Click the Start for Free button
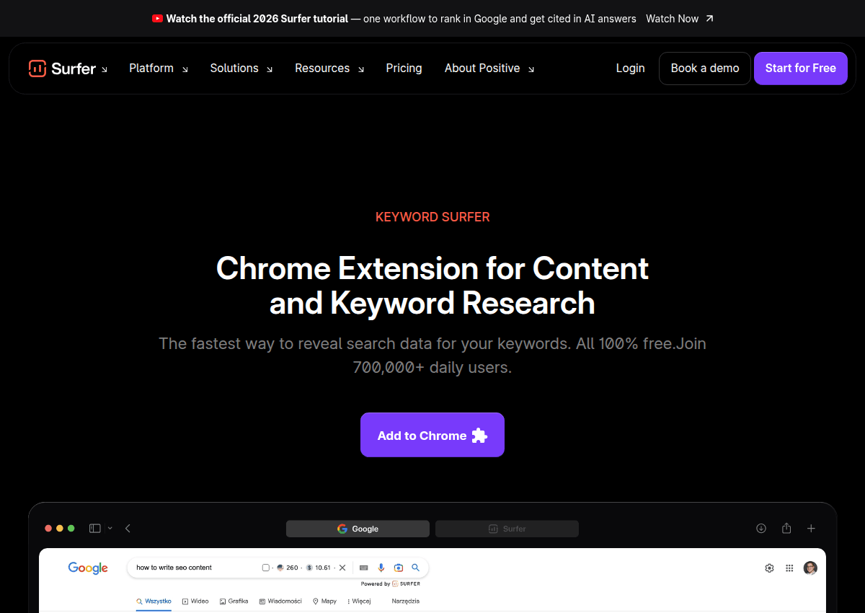This screenshot has width=865, height=613. [x=801, y=69]
